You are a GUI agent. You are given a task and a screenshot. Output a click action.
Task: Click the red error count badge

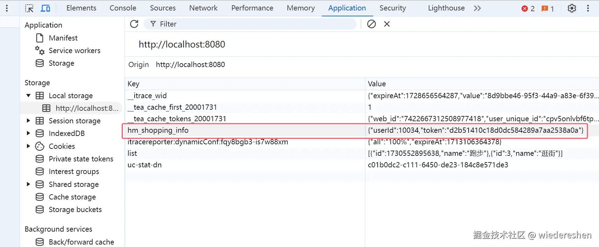(x=528, y=8)
